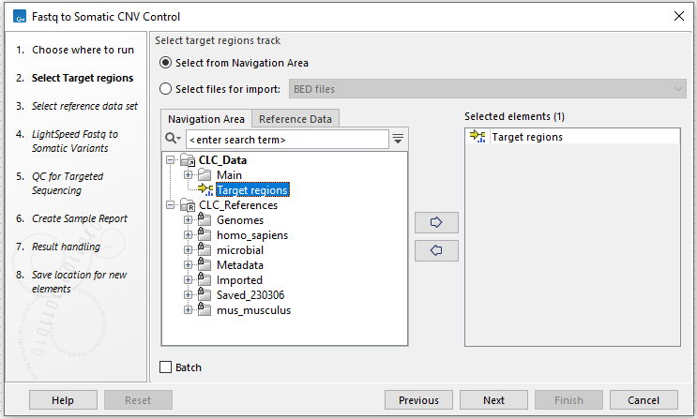The image size is (697, 419).
Task: Click the remove-from-selection left arrow button
Action: 436,250
